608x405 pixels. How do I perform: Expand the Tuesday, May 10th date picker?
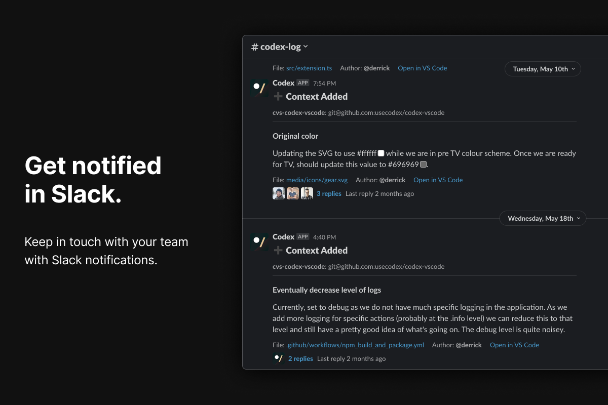pos(543,69)
